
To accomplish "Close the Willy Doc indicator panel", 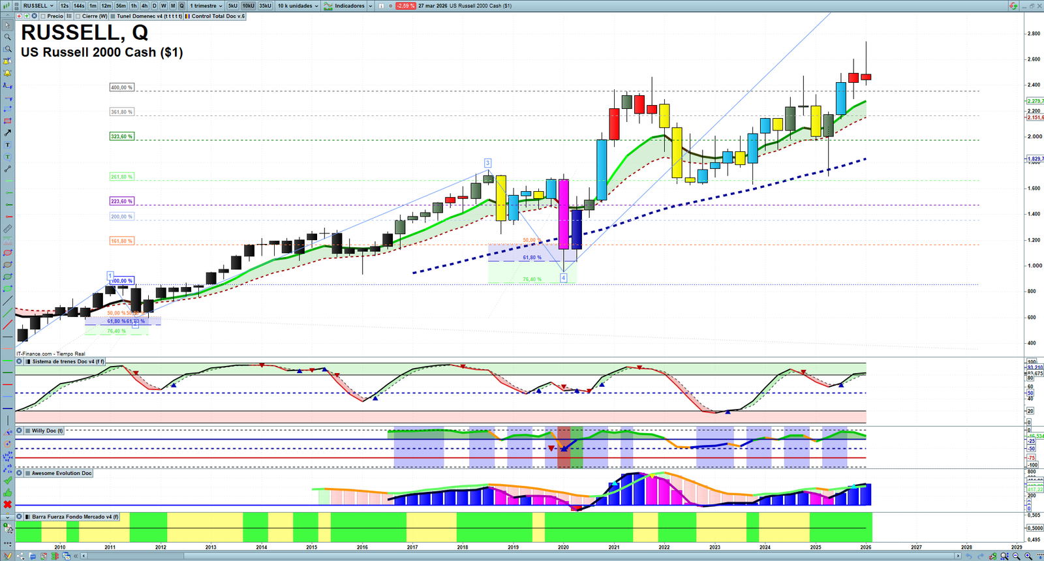I will click(19, 431).
